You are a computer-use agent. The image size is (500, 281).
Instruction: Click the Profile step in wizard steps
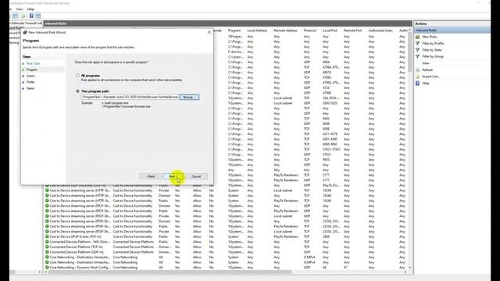pos(30,82)
